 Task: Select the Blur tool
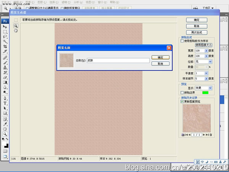5,87
